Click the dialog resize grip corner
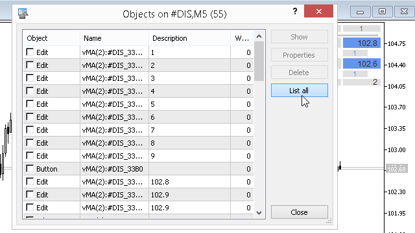 pos(329,221)
